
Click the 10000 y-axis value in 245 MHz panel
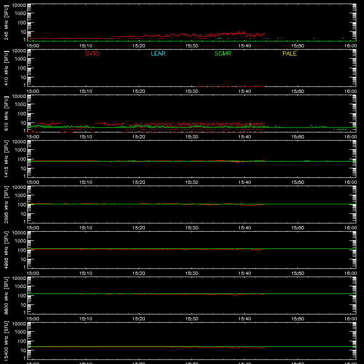point(19,5)
